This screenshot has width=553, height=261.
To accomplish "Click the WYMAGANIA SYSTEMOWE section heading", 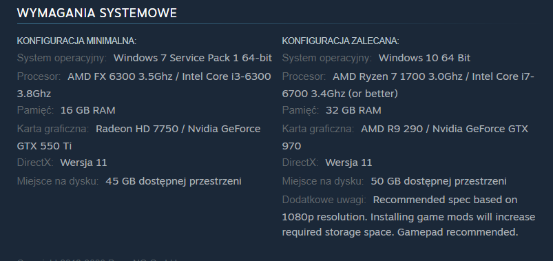I will coord(97,13).
